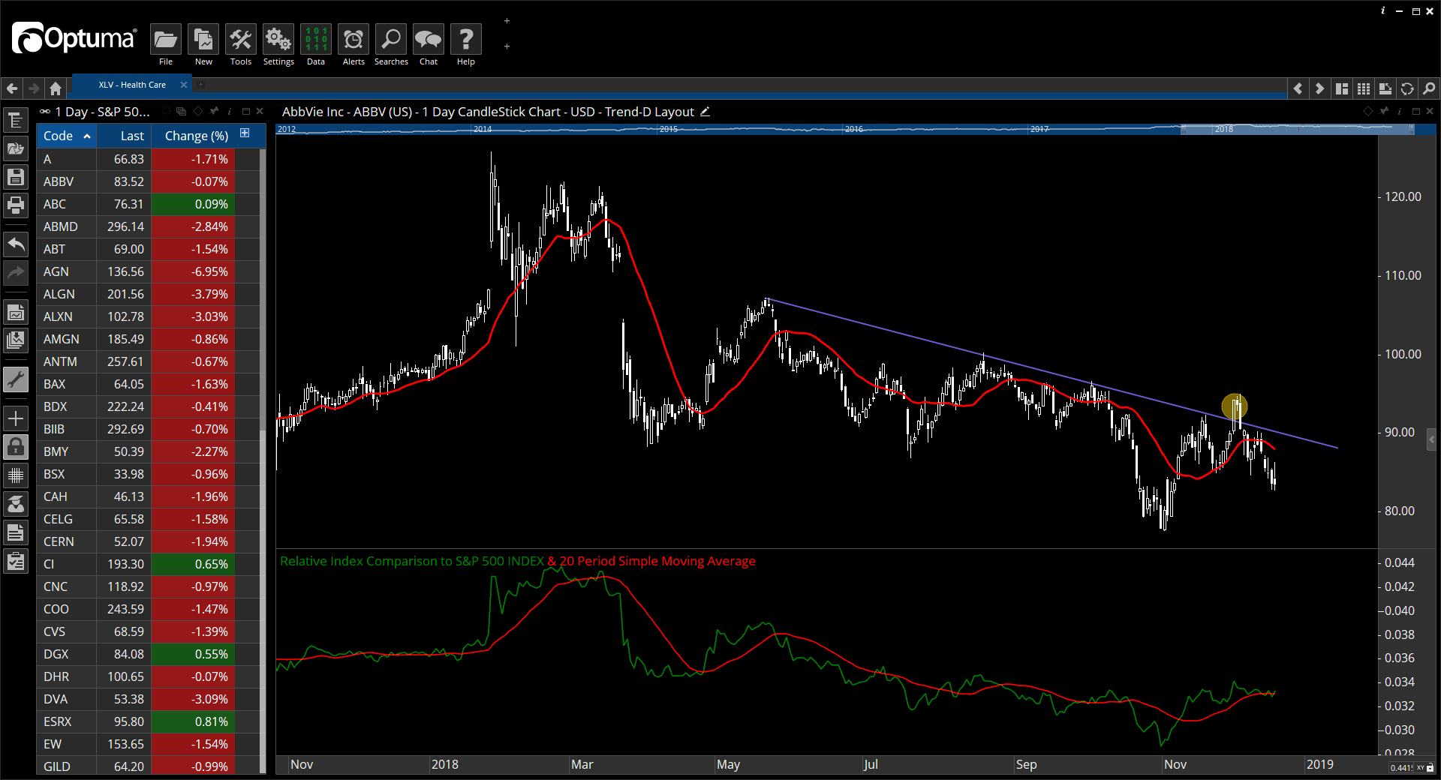The height and width of the screenshot is (780, 1441).
Task: Toggle link icon on the watchlist panel
Action: pos(45,111)
